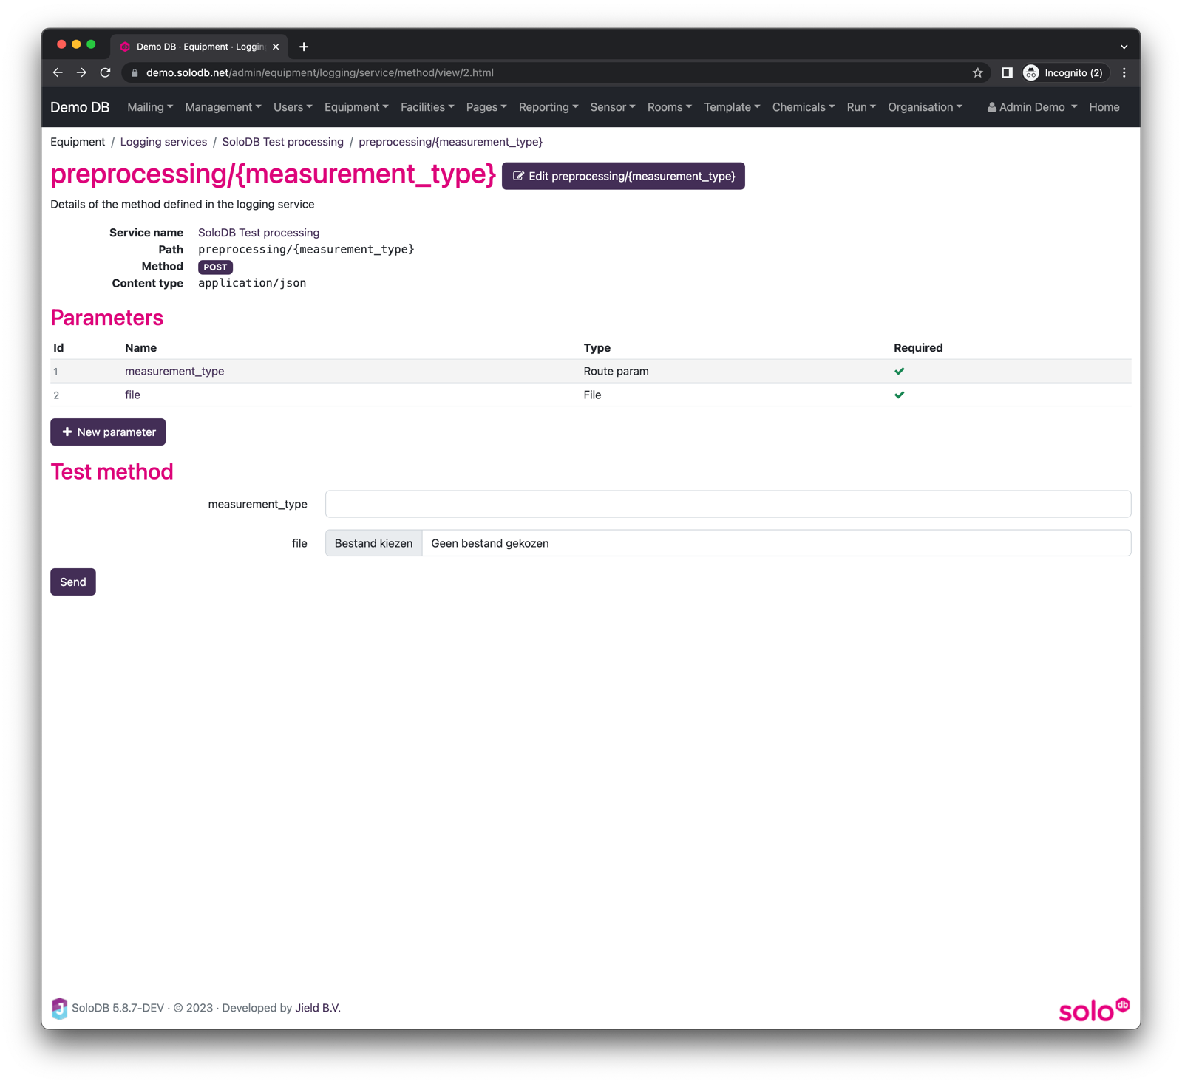Focus the measurement_type input field
1182x1084 pixels.
pos(728,504)
